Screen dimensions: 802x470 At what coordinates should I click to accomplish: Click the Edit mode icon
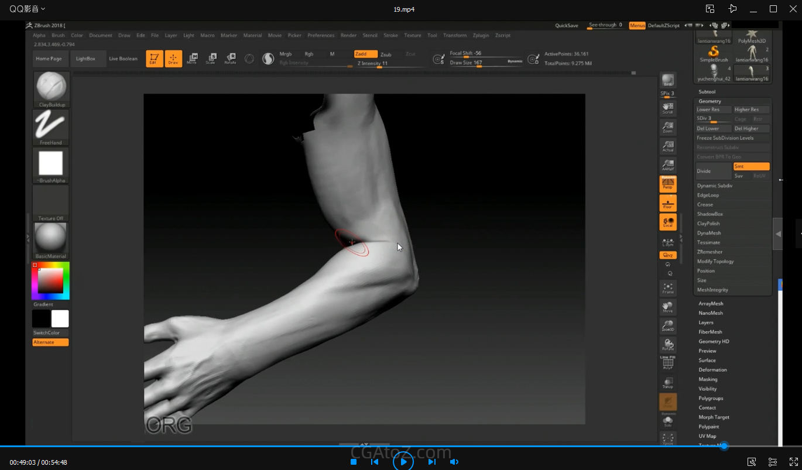click(155, 58)
